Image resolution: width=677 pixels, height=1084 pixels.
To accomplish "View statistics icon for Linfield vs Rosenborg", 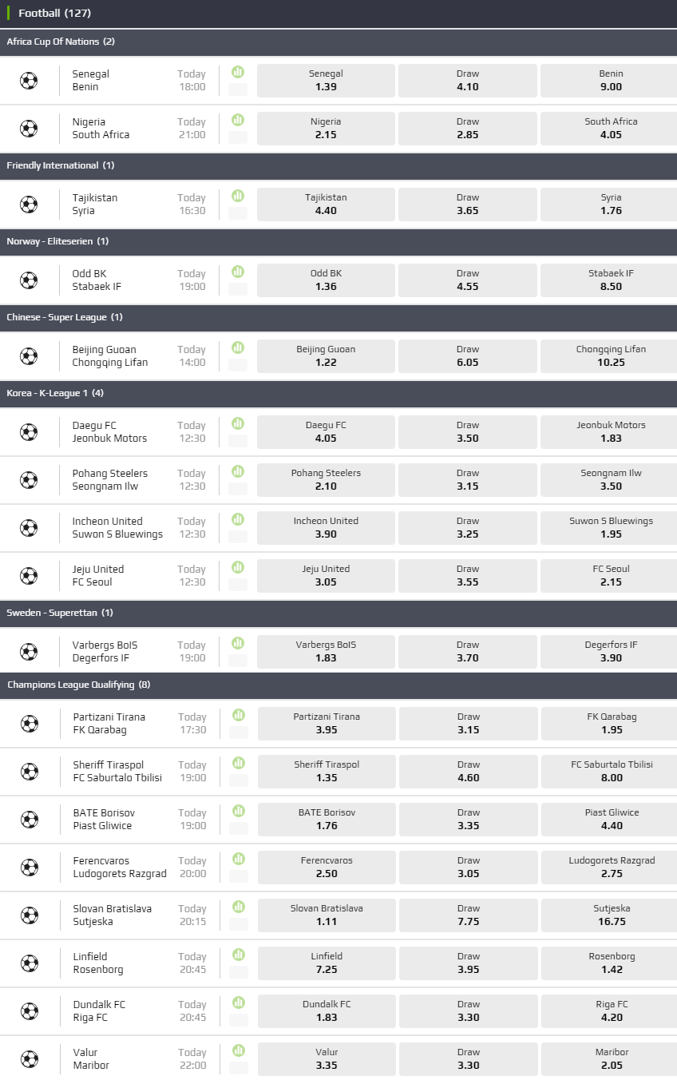I will 238,955.
